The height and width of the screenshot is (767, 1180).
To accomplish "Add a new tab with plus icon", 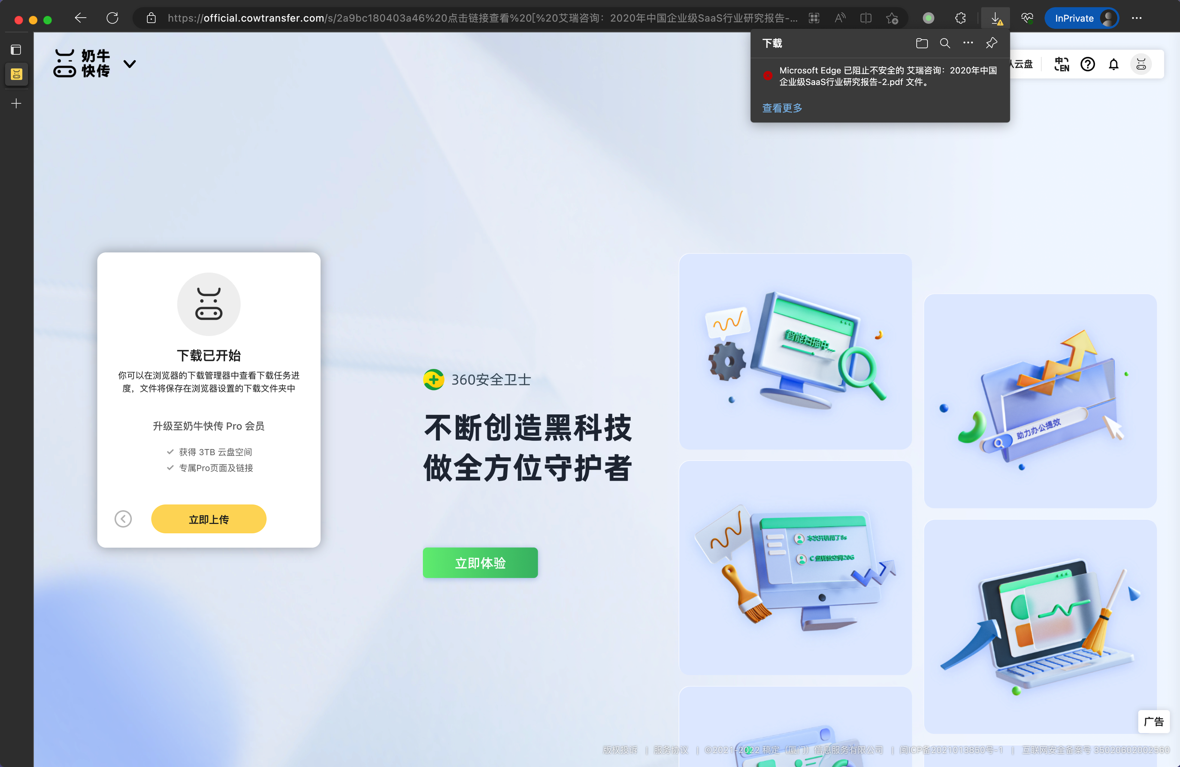I will coord(16,103).
